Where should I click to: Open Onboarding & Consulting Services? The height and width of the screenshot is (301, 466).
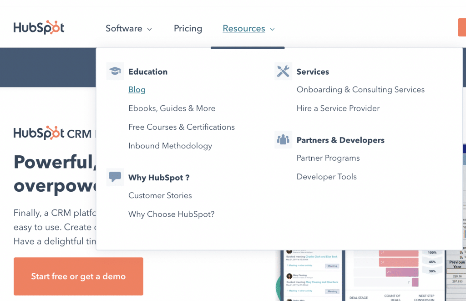[x=360, y=90]
